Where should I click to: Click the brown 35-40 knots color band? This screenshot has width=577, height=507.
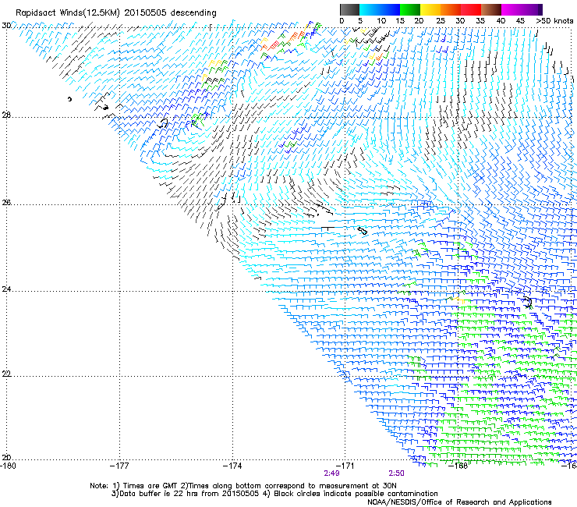coord(491,9)
